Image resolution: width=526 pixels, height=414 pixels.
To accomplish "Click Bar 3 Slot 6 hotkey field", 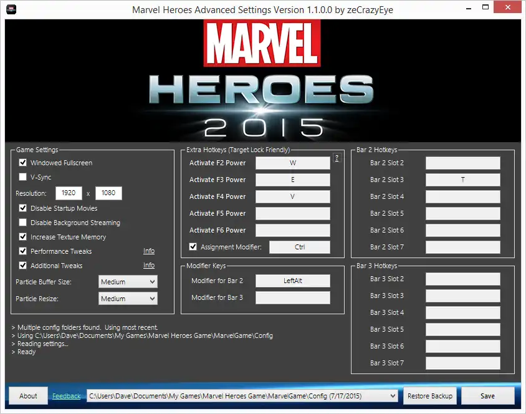I will click(463, 346).
